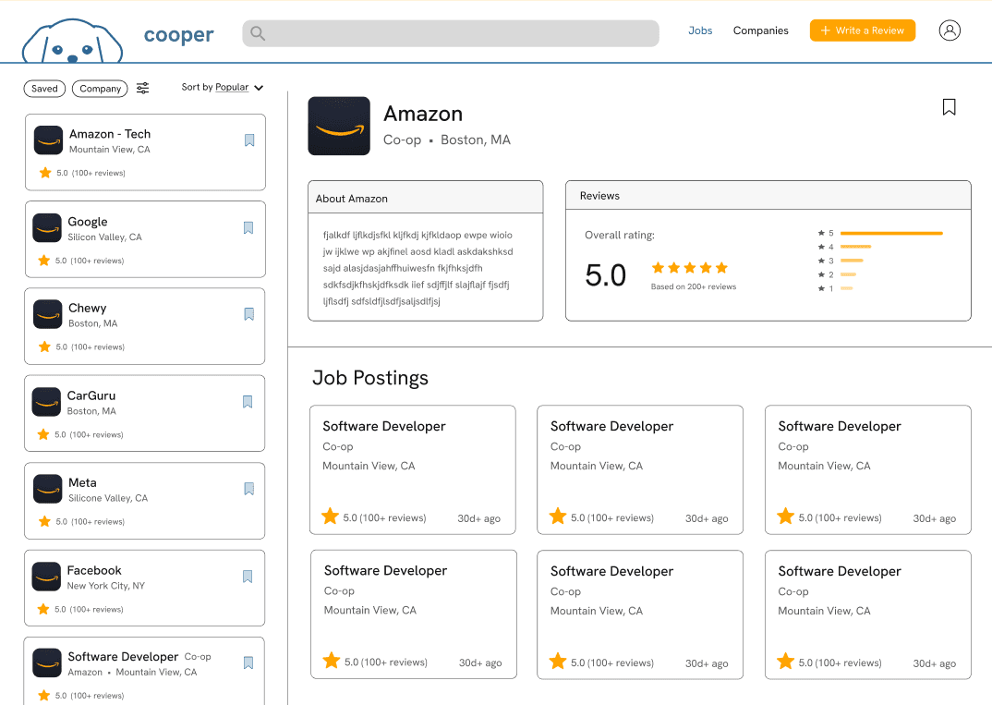Click the 1-star rating bar
Image resolution: width=992 pixels, height=705 pixels.
click(x=846, y=288)
